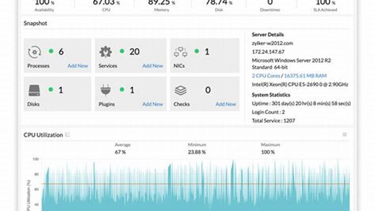The image size is (375, 211).
Task: Click hostname zylker-w2012.com
Action: tap(272, 43)
